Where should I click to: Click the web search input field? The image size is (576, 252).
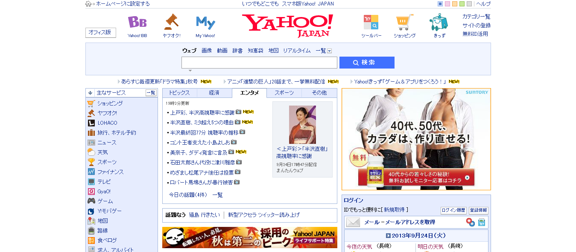(259, 63)
